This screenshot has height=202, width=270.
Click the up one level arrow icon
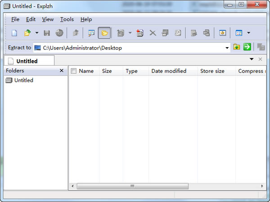coord(76,33)
